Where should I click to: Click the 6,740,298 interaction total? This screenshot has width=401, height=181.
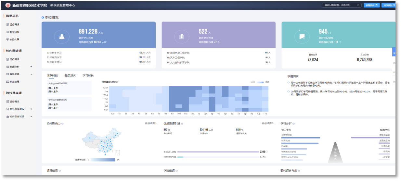pos(365,60)
